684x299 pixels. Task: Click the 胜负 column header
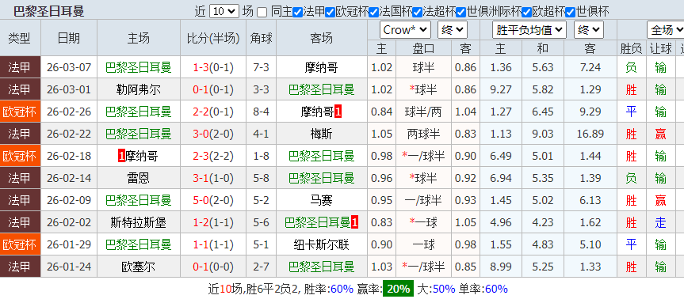pyautogui.click(x=631, y=48)
